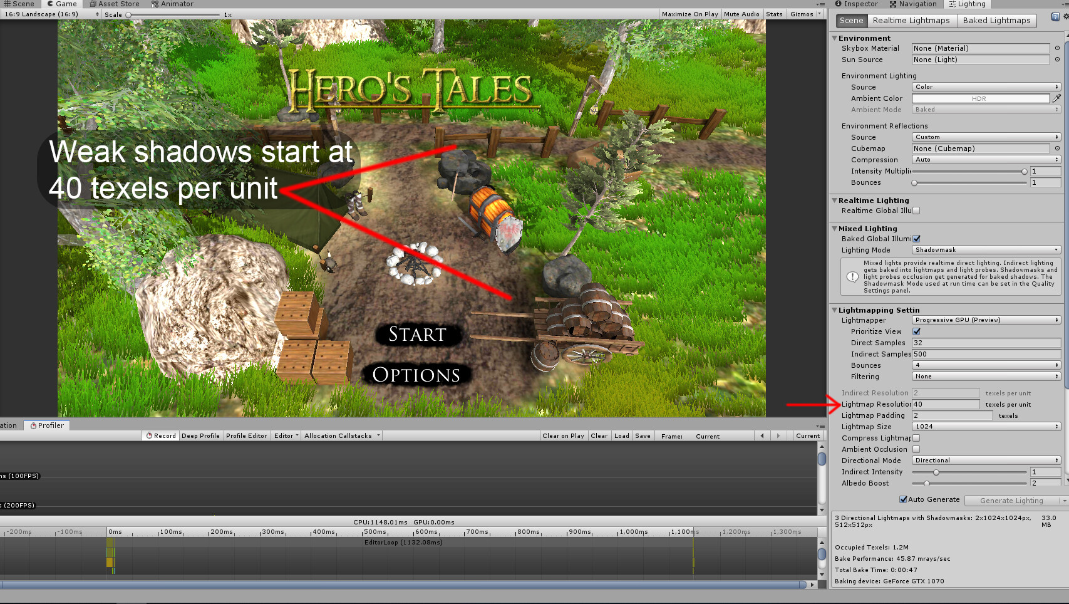The height and width of the screenshot is (604, 1069).
Task: Click the Record button in Profiler
Action: click(x=161, y=435)
